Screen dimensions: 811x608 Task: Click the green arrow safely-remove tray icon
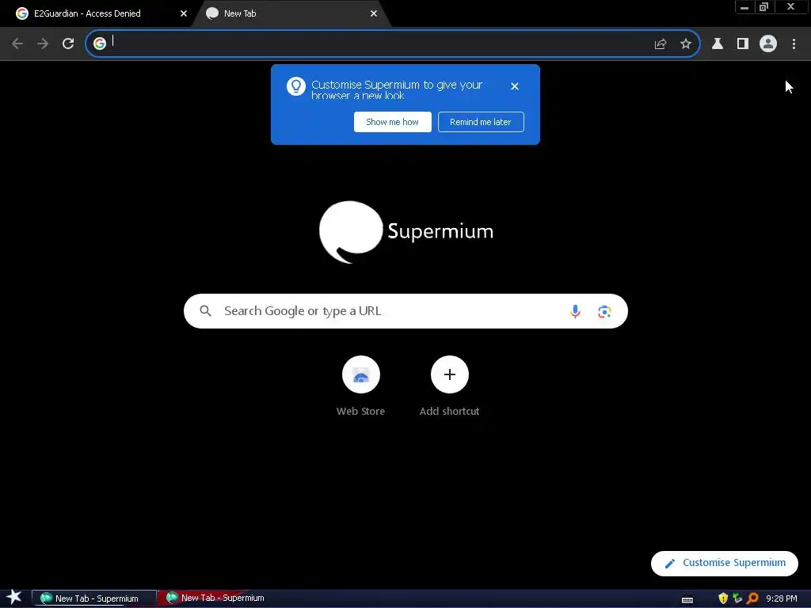pyautogui.click(x=737, y=598)
